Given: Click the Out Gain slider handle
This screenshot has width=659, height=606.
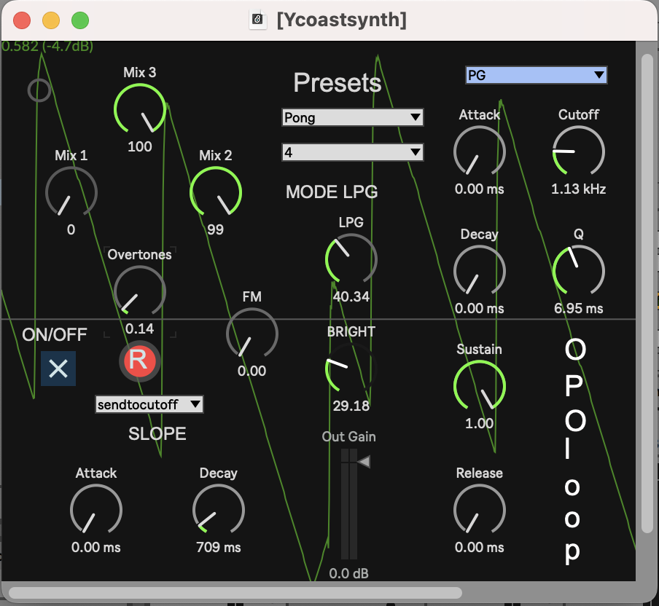Looking at the screenshot, I should (x=363, y=461).
